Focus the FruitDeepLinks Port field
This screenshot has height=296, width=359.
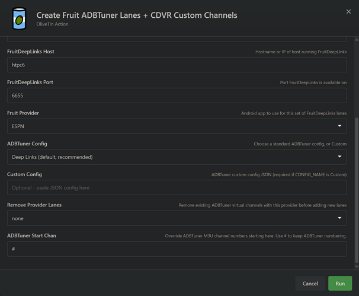coord(177,96)
